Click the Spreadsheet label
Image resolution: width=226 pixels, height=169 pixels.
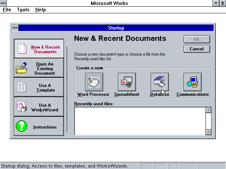coord(127,94)
